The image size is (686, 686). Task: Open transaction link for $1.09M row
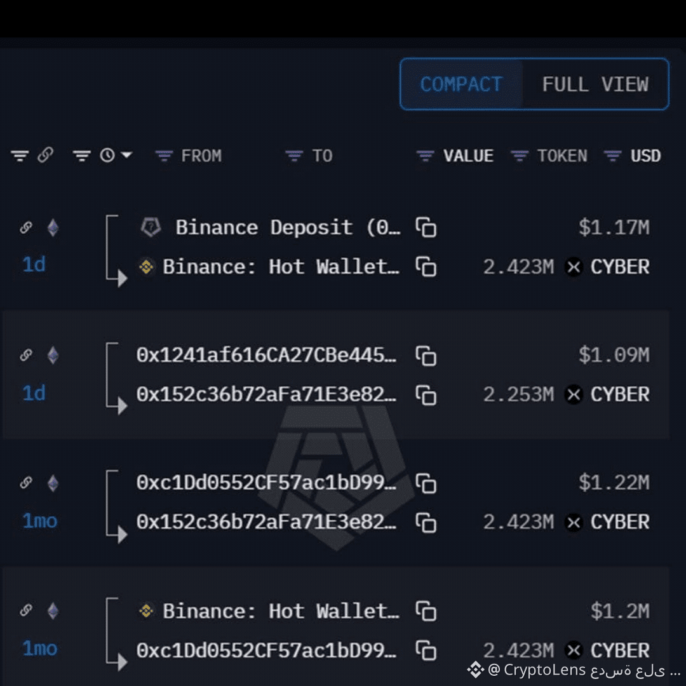click(x=26, y=355)
